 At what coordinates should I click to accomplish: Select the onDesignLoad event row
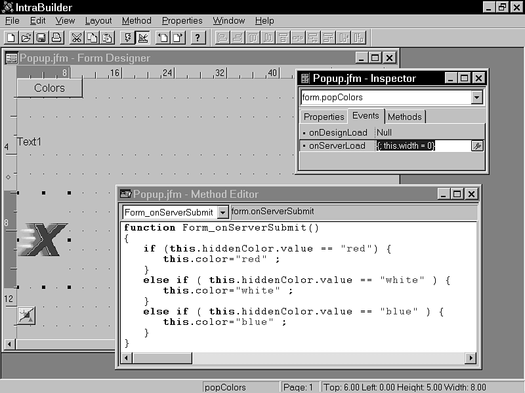338,132
